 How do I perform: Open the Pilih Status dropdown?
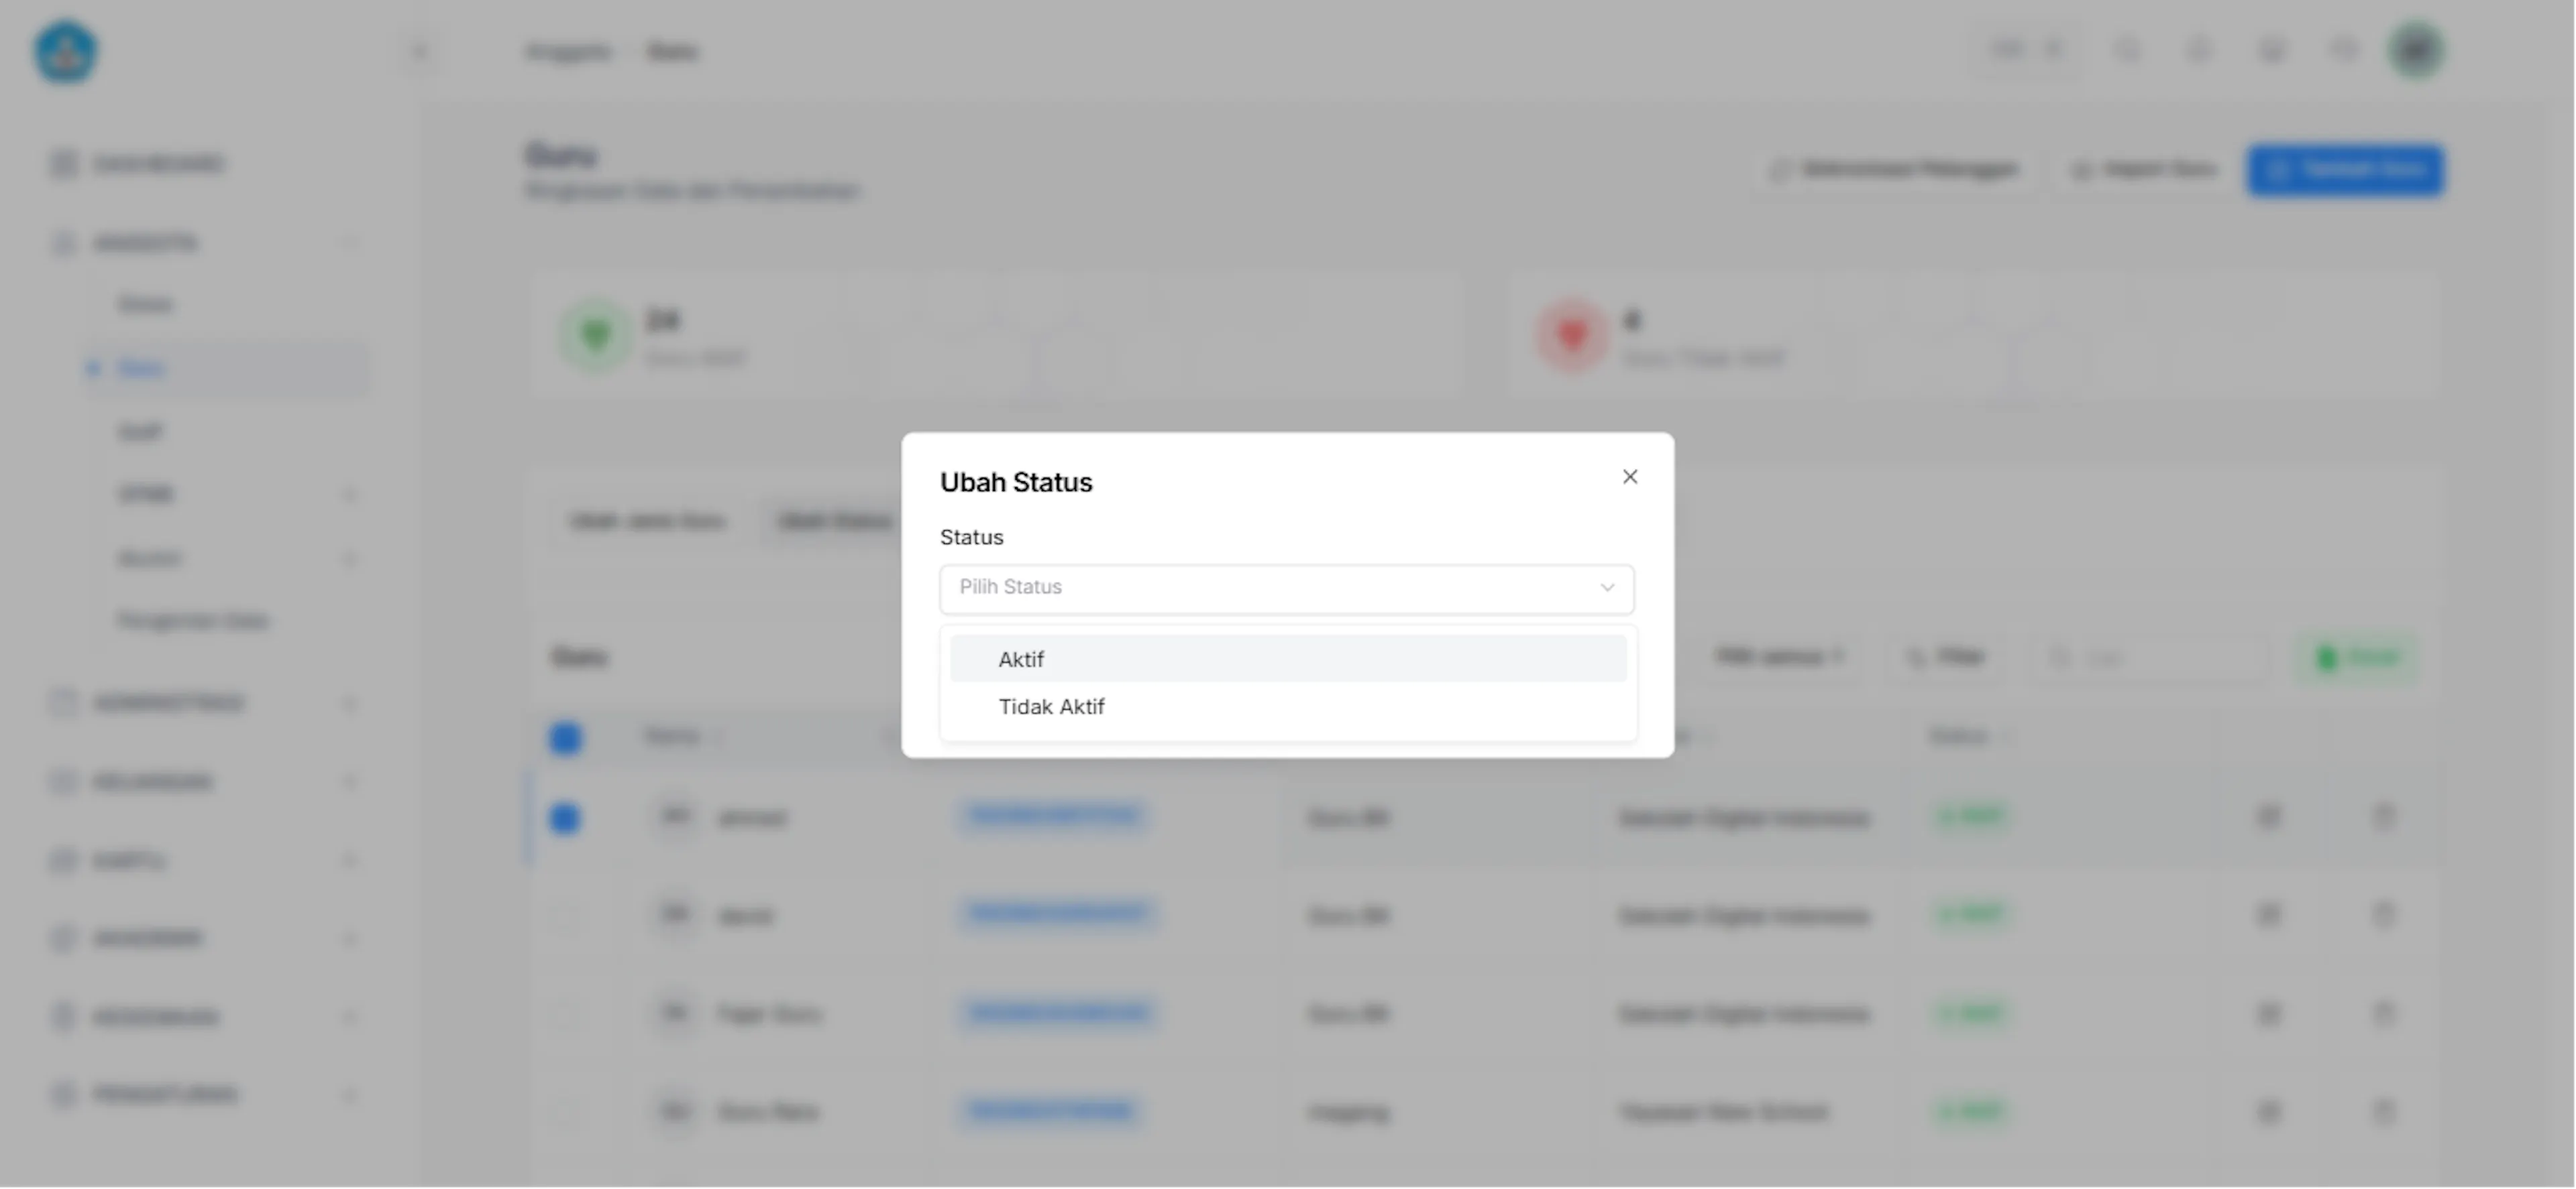pos(1287,588)
